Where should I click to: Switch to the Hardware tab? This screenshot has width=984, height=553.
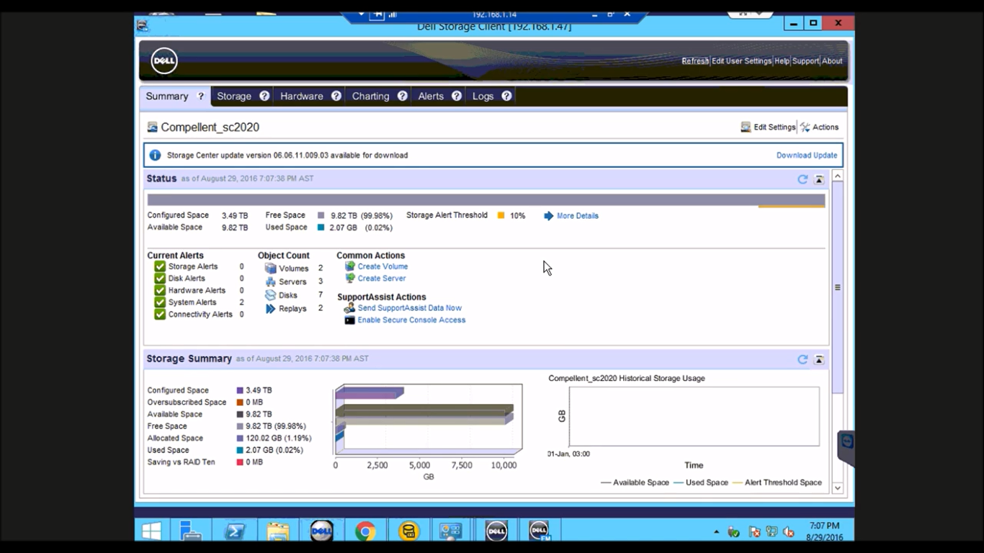(x=303, y=95)
